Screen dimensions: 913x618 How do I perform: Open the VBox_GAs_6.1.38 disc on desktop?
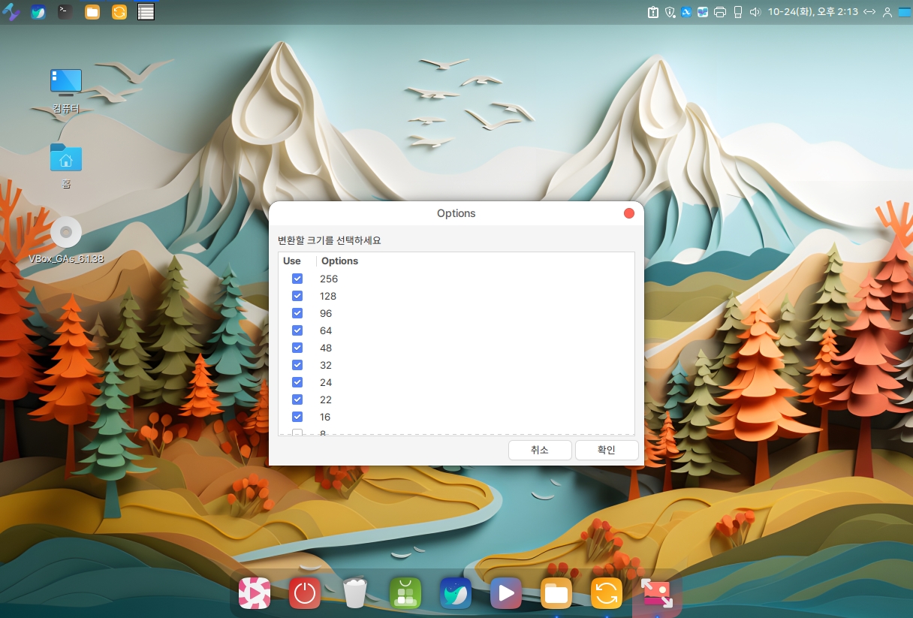click(x=66, y=233)
